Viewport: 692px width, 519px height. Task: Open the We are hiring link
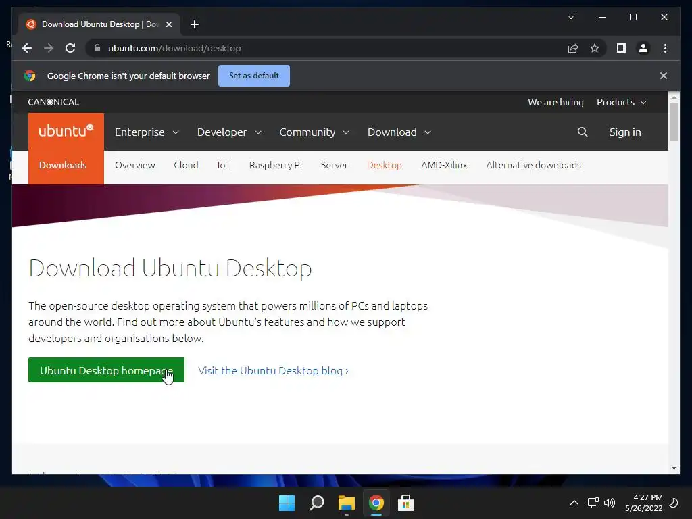coord(555,102)
